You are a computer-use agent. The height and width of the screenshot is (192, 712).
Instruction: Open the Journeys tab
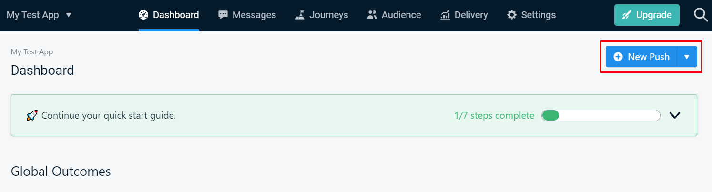click(x=328, y=15)
